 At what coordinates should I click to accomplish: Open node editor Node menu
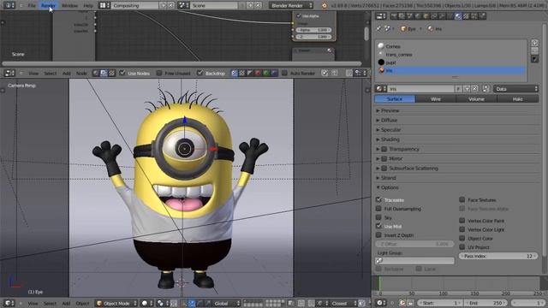(x=81, y=74)
